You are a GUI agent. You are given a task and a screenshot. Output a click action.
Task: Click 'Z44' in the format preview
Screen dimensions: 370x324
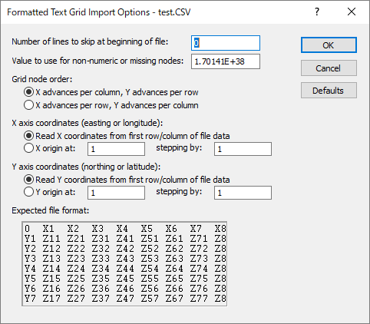125,269
